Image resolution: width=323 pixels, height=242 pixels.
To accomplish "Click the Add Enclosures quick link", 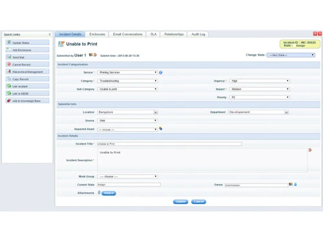I will point(27,50).
